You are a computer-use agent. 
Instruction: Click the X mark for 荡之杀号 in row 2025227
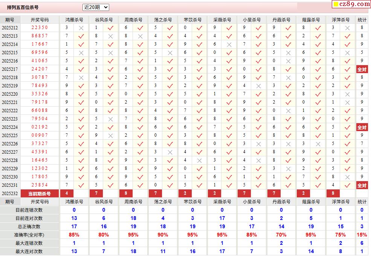coord(170,152)
